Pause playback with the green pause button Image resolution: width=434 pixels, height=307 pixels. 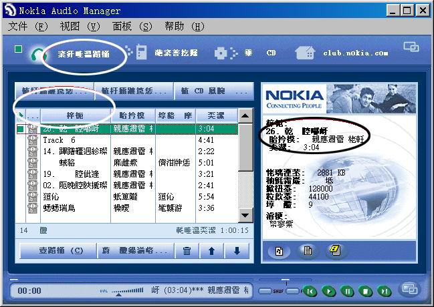tap(347, 291)
